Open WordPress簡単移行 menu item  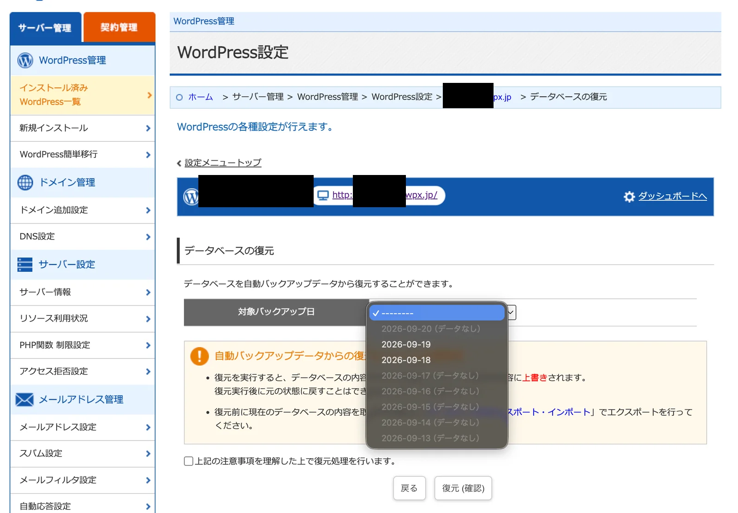point(83,154)
